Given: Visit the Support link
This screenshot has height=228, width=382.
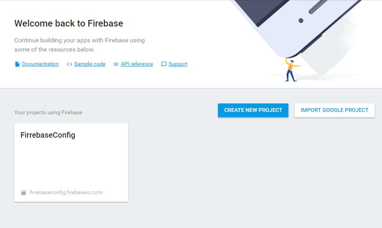Looking at the screenshot, I should pyautogui.click(x=178, y=64).
